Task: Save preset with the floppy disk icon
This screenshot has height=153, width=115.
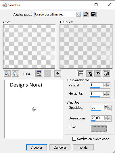Action: point(93,15)
